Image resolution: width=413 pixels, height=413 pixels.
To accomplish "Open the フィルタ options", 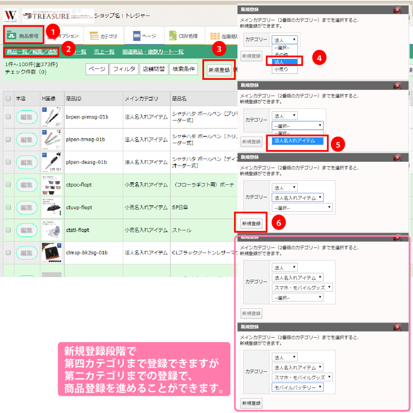I will point(124,69).
